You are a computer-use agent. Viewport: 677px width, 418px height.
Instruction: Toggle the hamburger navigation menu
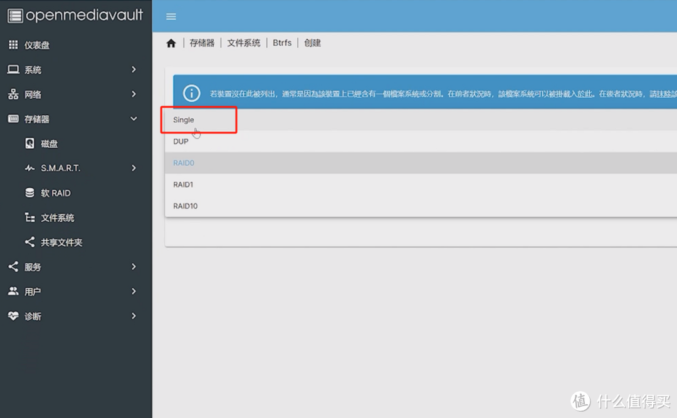(x=171, y=16)
